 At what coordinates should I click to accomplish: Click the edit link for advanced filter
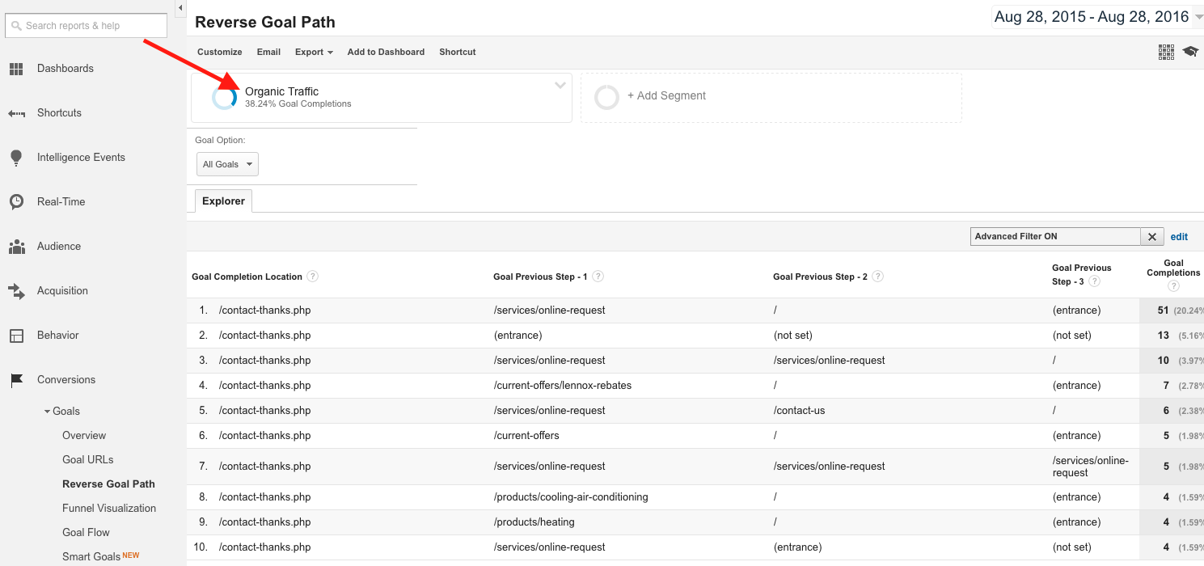pyautogui.click(x=1179, y=237)
